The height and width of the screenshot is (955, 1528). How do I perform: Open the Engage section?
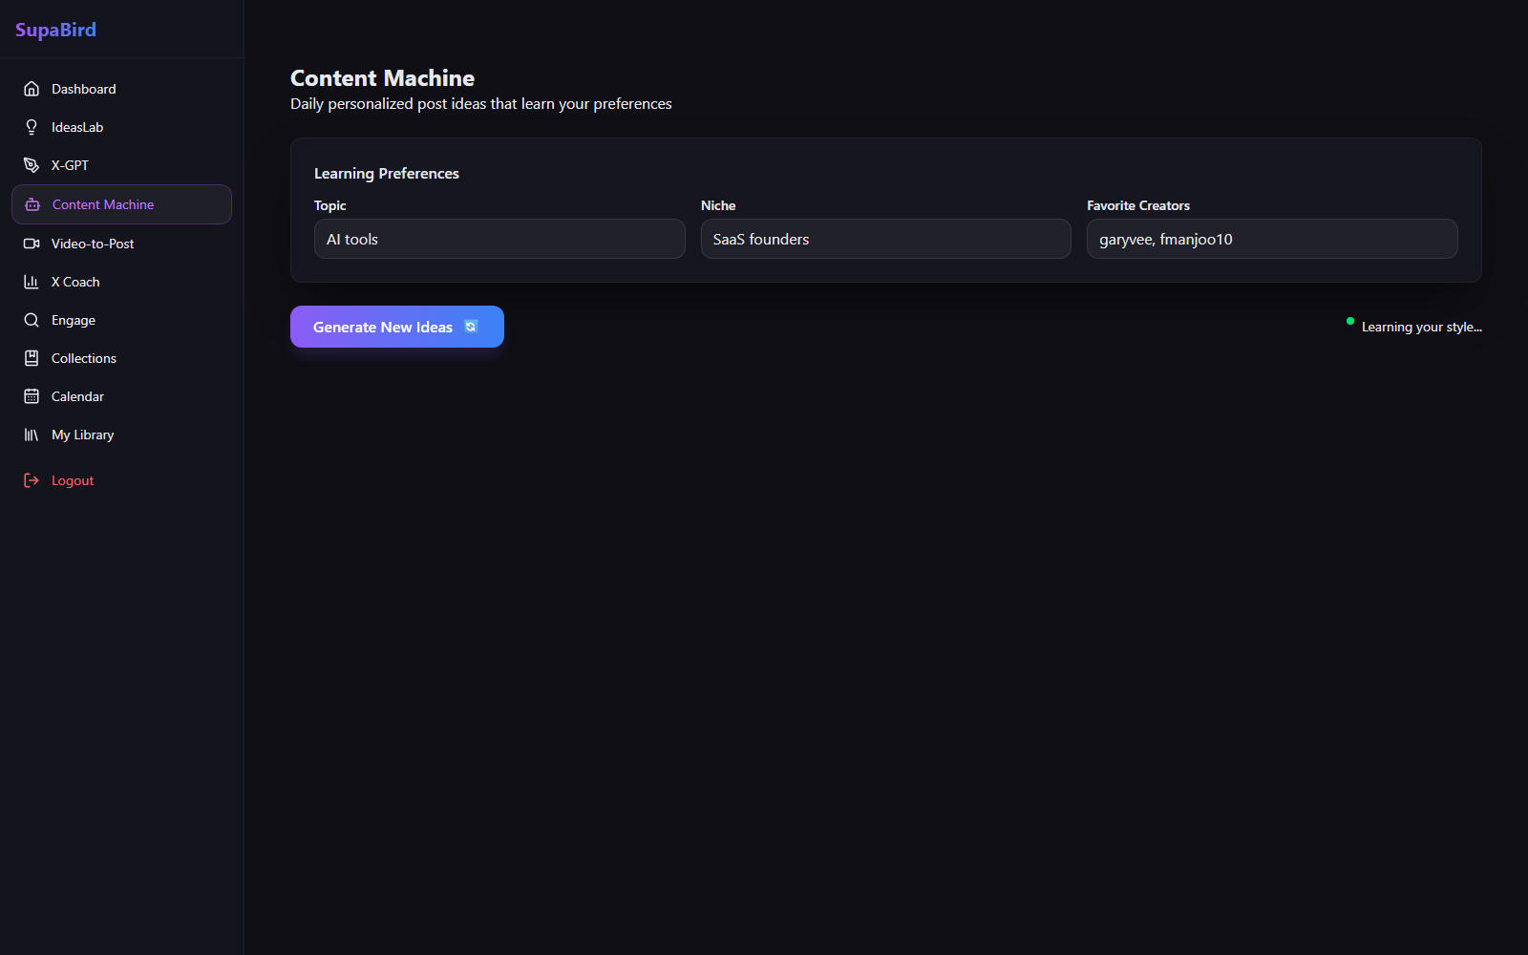[121, 320]
